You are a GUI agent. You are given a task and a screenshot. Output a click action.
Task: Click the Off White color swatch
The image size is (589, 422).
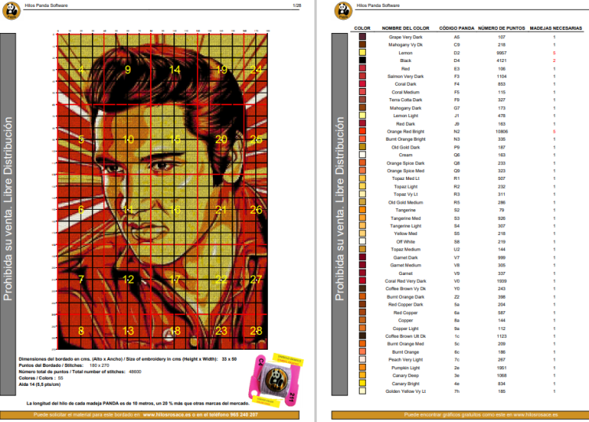pyautogui.click(x=362, y=241)
